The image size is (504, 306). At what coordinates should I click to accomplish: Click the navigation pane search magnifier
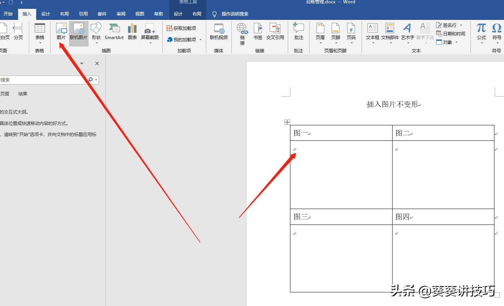(x=90, y=80)
